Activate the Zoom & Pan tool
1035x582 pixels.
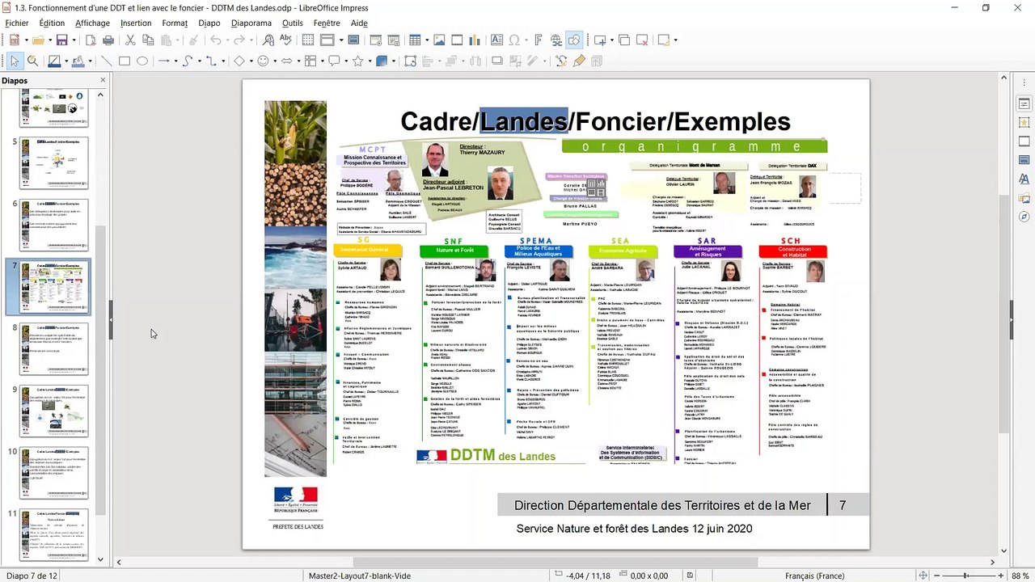tap(32, 61)
